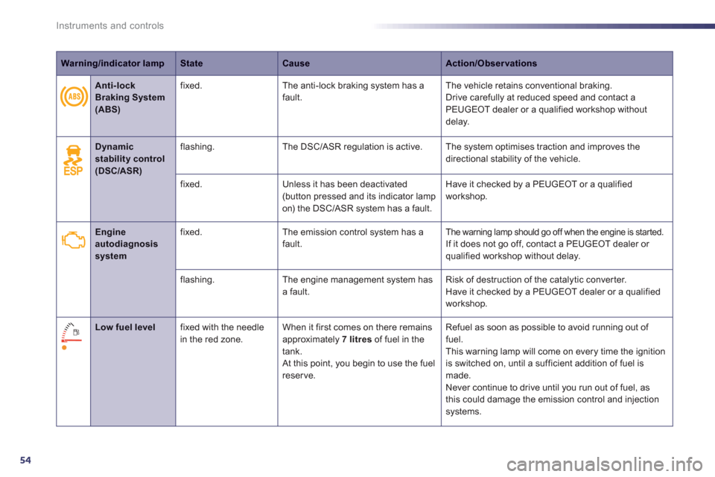Image resolution: width=715 pixels, height=477 pixels.
Task: Click the ESP stability control icon
Action: tap(74, 160)
